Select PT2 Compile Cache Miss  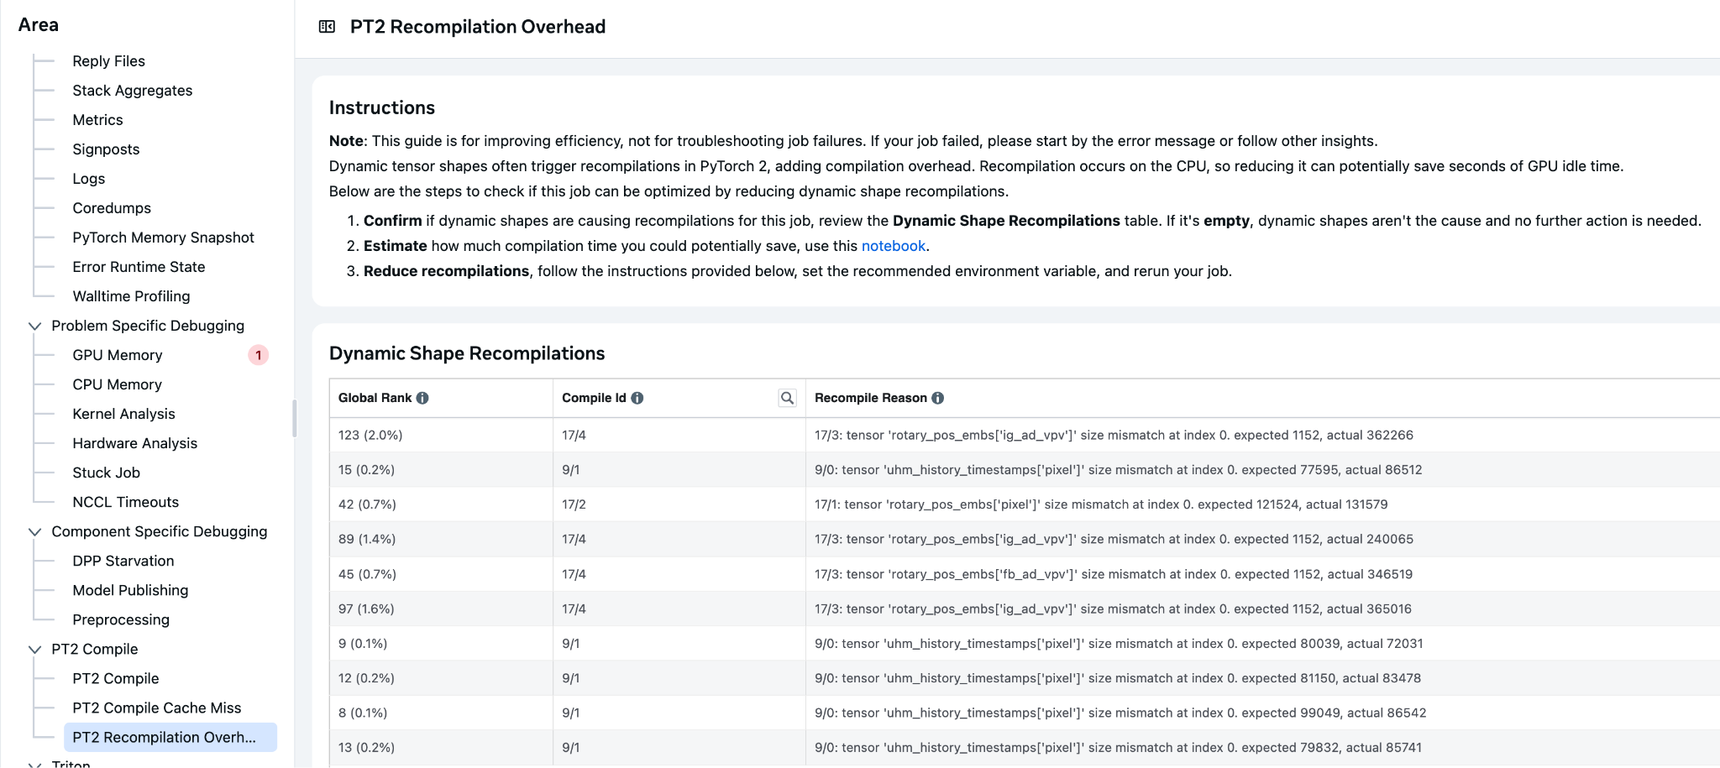click(x=156, y=708)
